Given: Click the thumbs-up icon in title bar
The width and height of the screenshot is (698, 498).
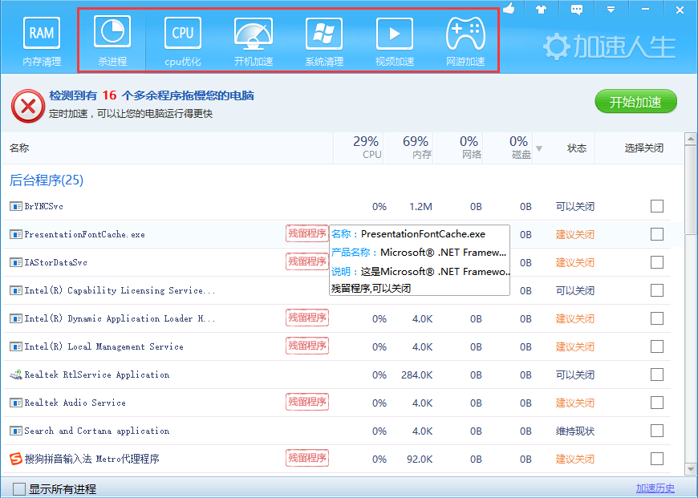Looking at the screenshot, I should (x=508, y=10).
